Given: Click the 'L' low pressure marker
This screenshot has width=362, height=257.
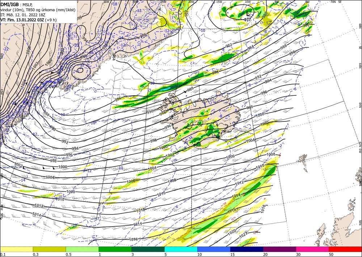Looking at the screenshot, I should [x=248, y=13].
